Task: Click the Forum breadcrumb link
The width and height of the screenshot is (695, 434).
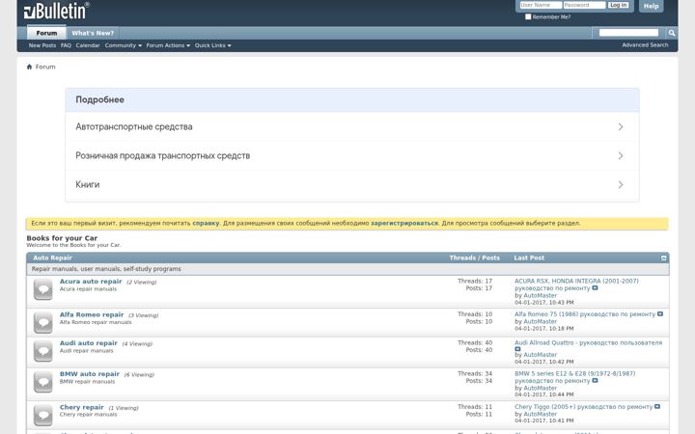Action: coord(45,67)
